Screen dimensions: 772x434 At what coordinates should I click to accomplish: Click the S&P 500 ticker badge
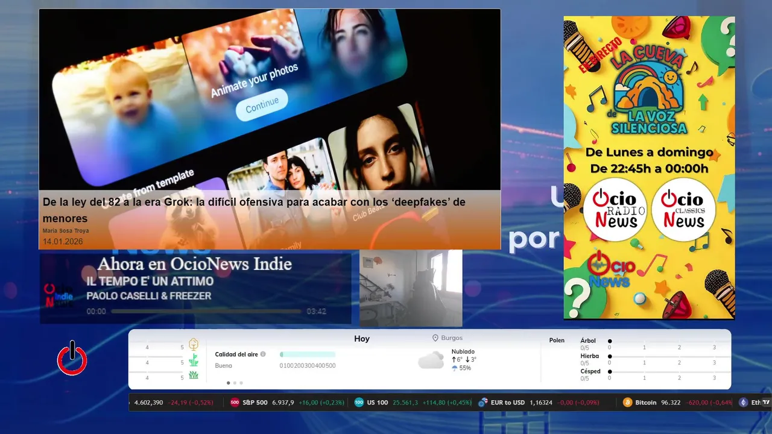[235, 402]
